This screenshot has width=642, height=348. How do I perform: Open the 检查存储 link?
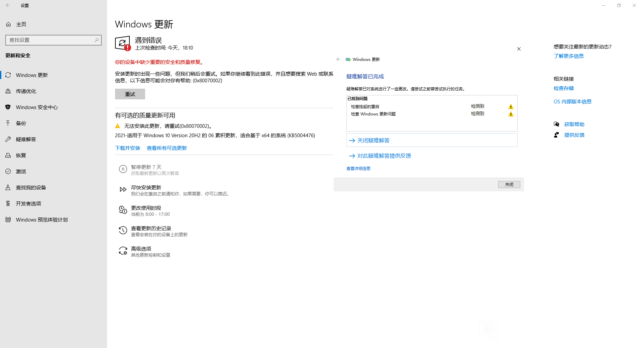tap(563, 88)
